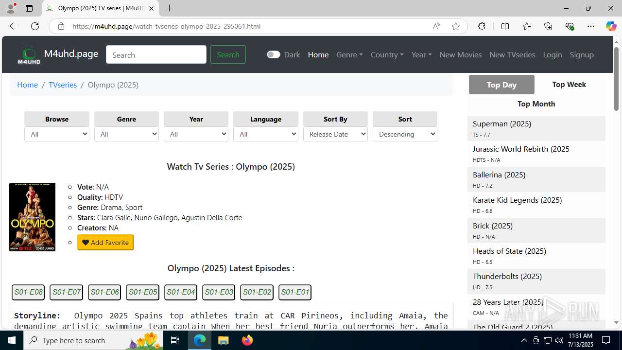Open the Browse filter select
This screenshot has height=350, width=622.
(x=57, y=134)
